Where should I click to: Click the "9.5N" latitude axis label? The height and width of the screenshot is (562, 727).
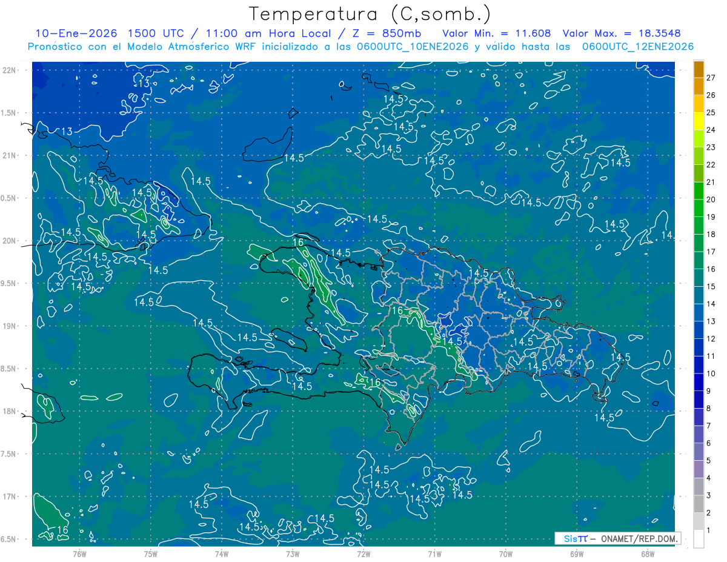(x=9, y=284)
